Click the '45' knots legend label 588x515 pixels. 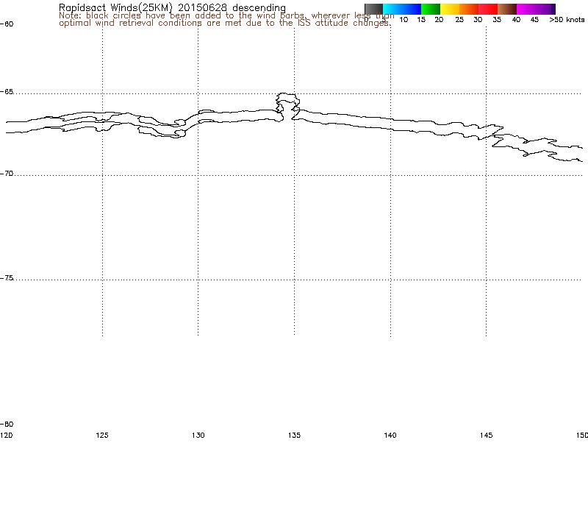[534, 20]
